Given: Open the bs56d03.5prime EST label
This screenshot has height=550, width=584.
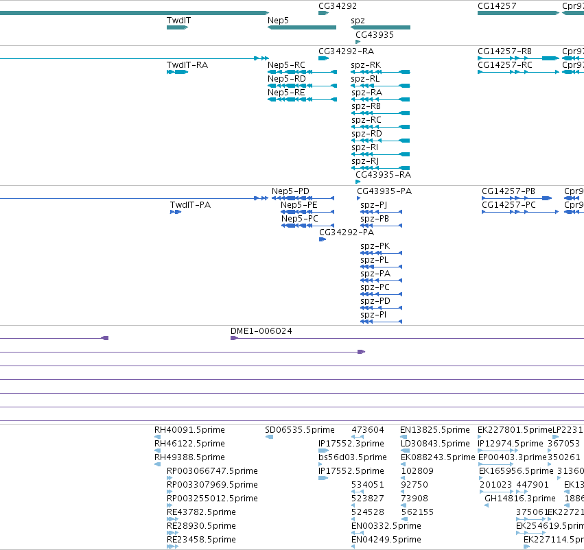Looking at the screenshot, I should [352, 457].
